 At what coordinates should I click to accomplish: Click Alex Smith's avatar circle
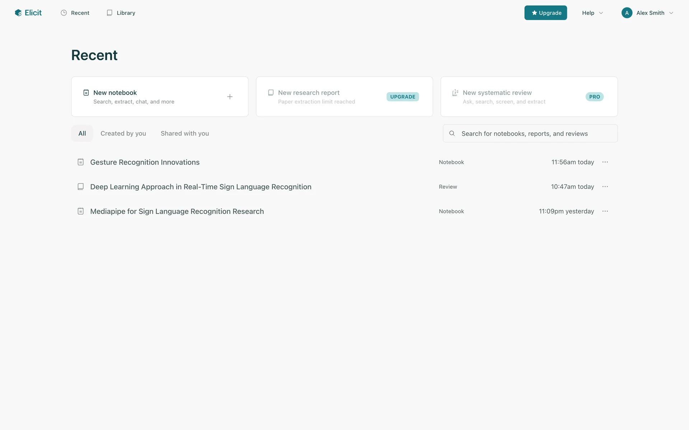click(x=627, y=13)
